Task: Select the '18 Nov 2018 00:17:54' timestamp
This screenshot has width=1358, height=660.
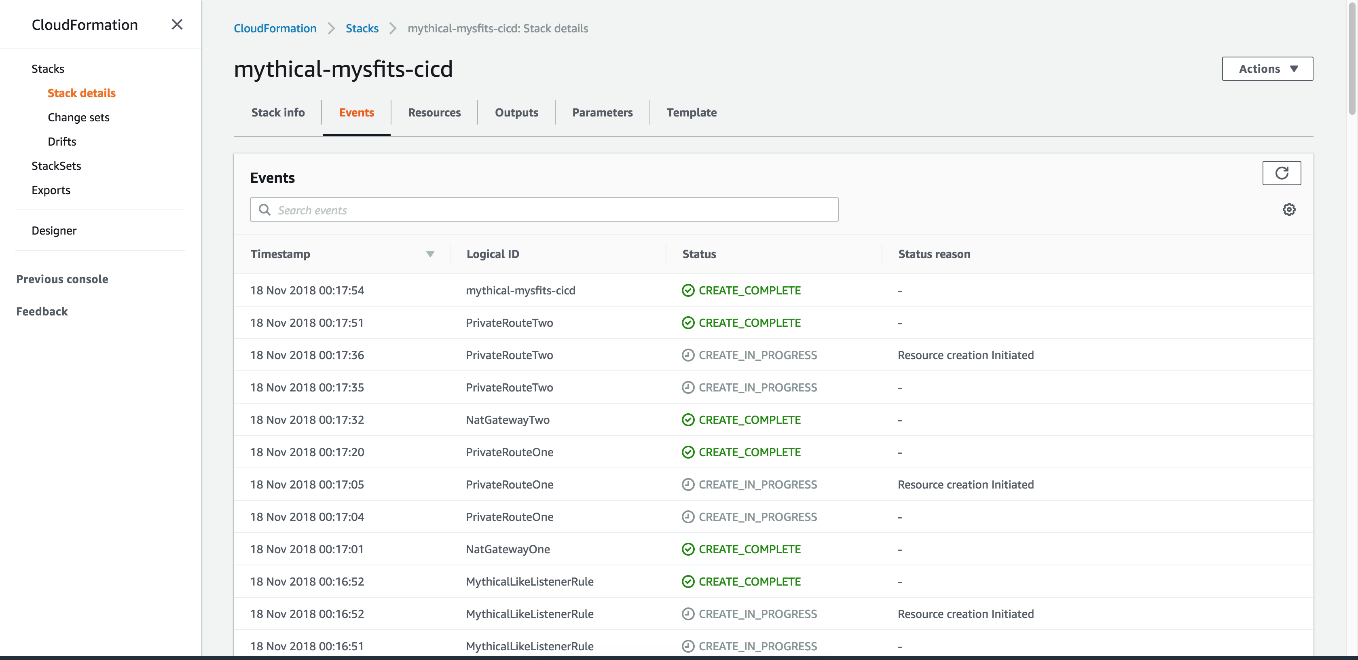Action: pos(307,290)
